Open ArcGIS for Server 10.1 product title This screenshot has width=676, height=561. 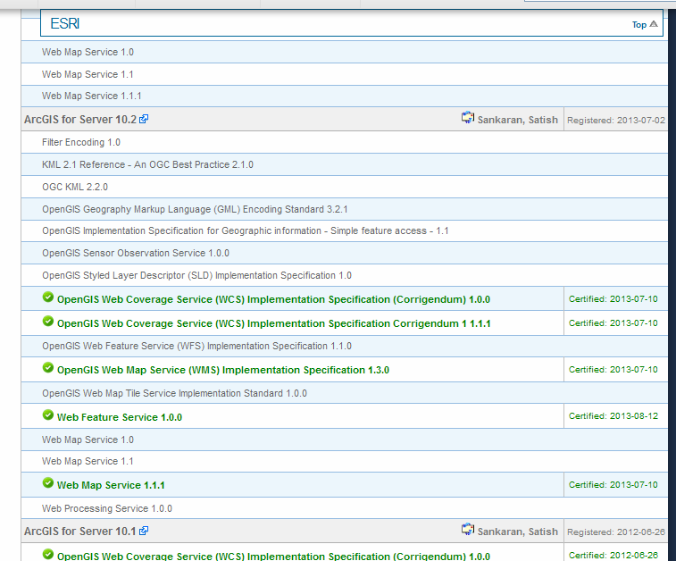click(80, 532)
